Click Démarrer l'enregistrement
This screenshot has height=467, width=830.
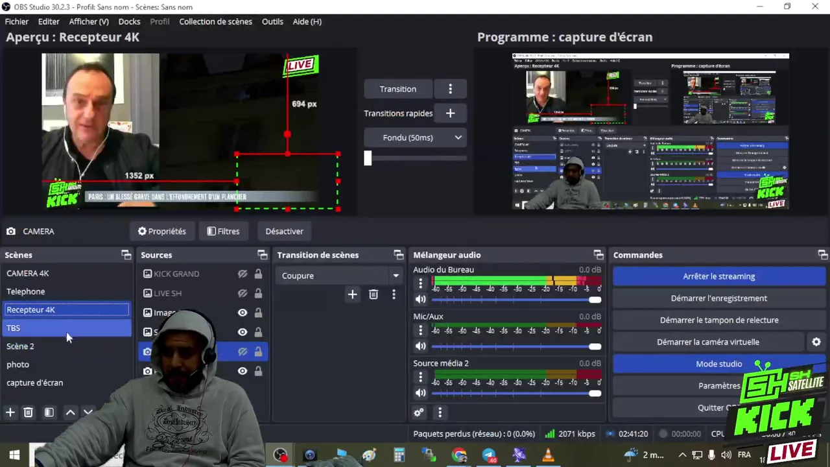coord(718,298)
